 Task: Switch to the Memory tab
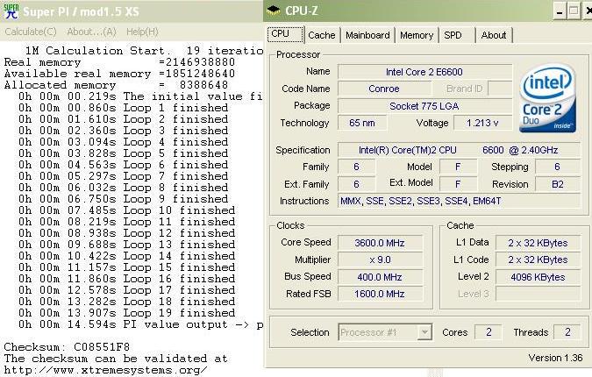pyautogui.click(x=417, y=35)
